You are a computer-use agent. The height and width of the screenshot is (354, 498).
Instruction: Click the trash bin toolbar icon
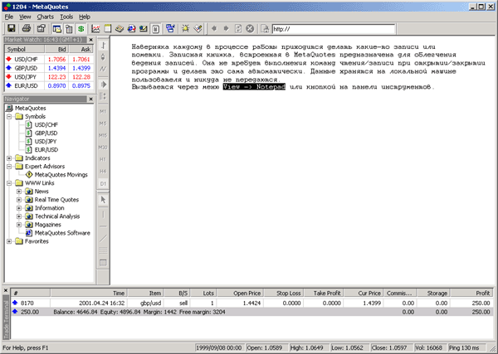coord(69,29)
